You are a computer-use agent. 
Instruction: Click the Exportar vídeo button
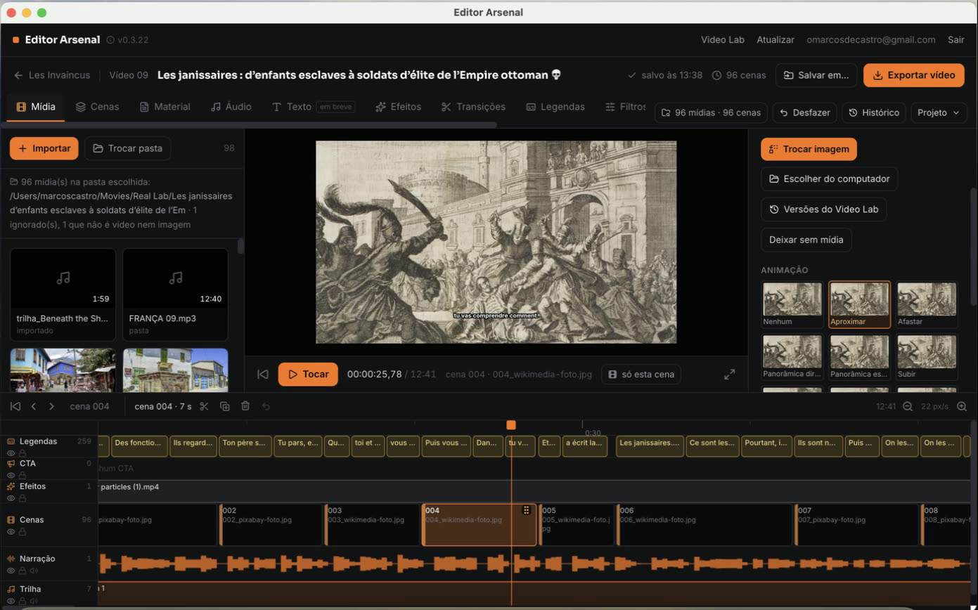pyautogui.click(x=913, y=75)
